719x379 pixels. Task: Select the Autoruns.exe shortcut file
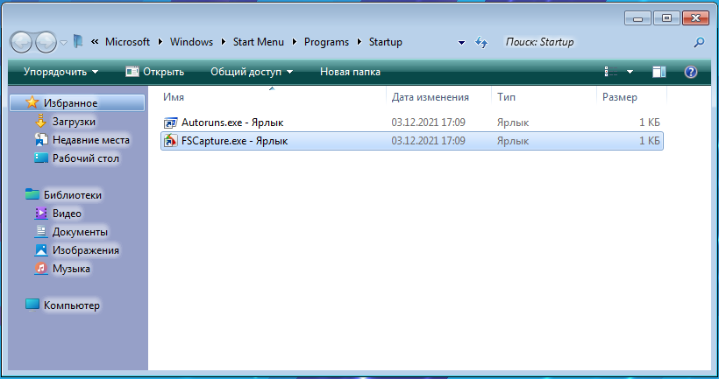pyautogui.click(x=231, y=123)
